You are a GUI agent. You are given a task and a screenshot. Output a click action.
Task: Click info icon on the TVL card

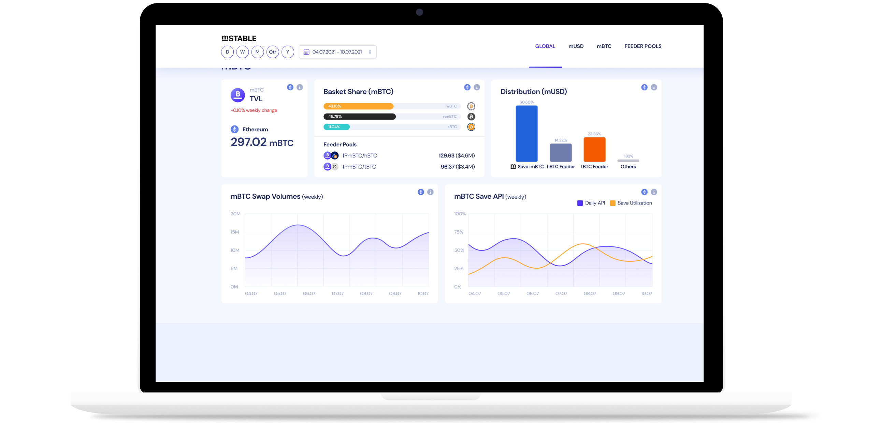(x=300, y=87)
